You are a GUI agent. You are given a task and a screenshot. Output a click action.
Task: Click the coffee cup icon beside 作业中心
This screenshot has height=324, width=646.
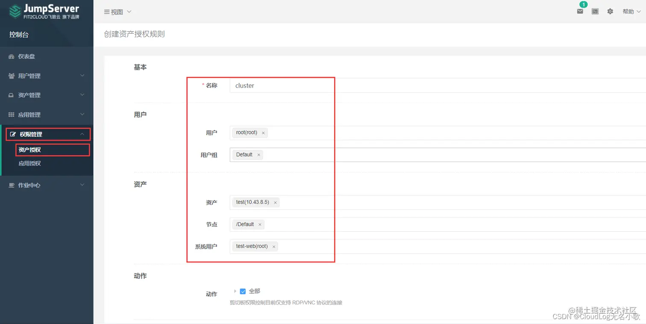(x=12, y=185)
